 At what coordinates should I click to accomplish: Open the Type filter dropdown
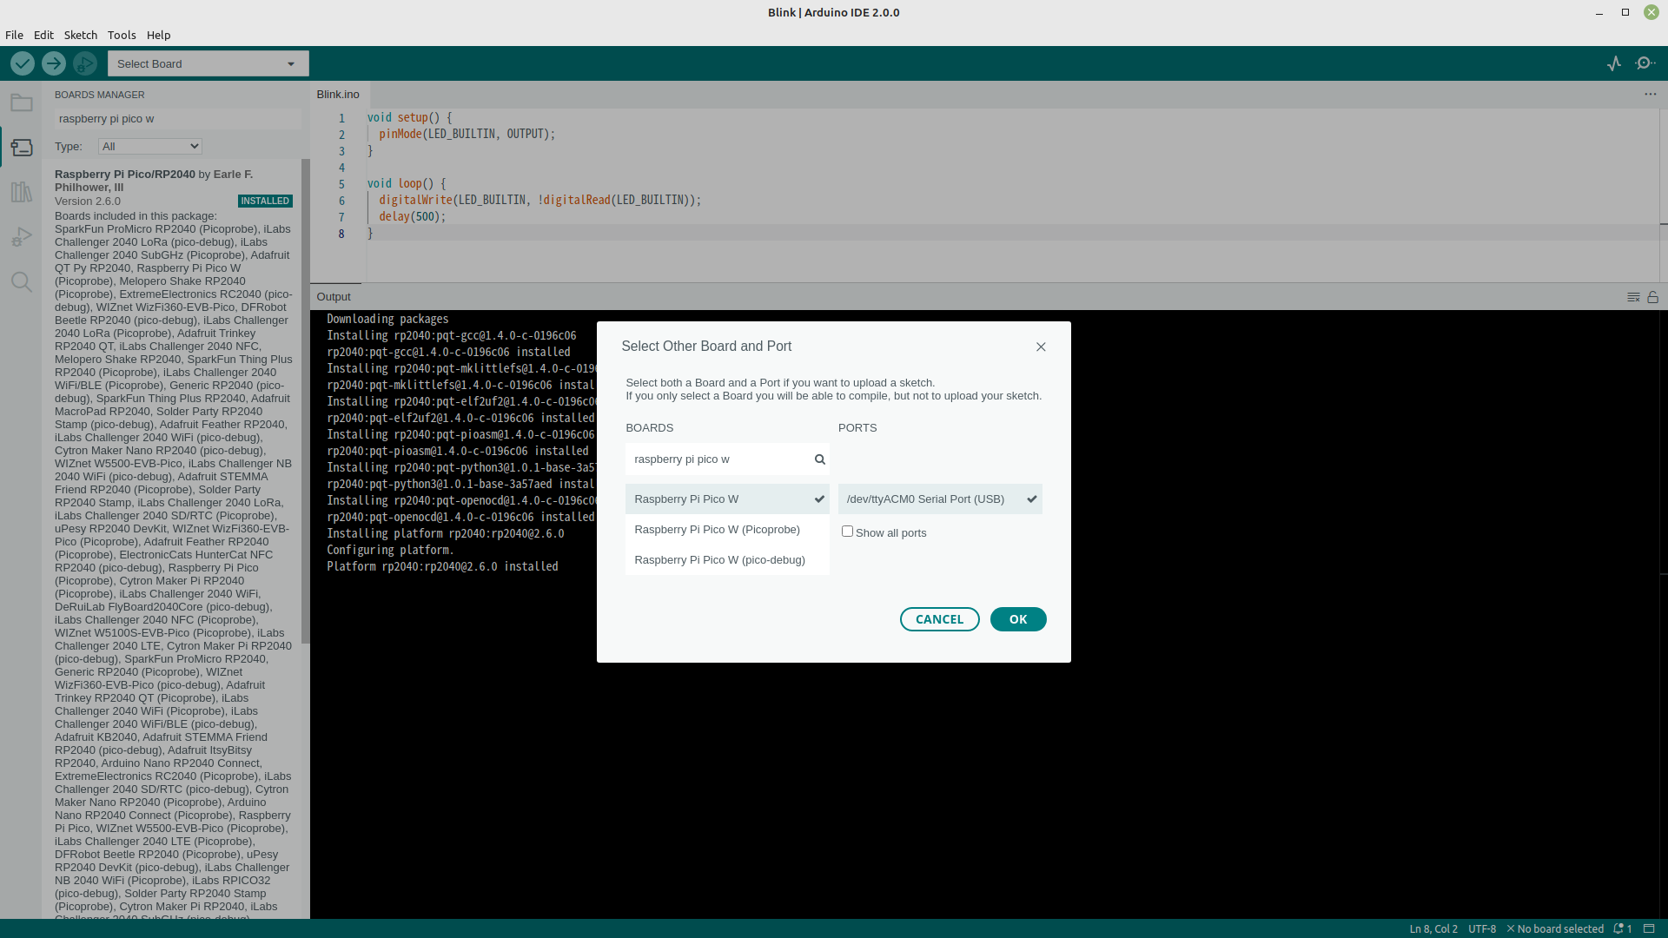(x=150, y=146)
